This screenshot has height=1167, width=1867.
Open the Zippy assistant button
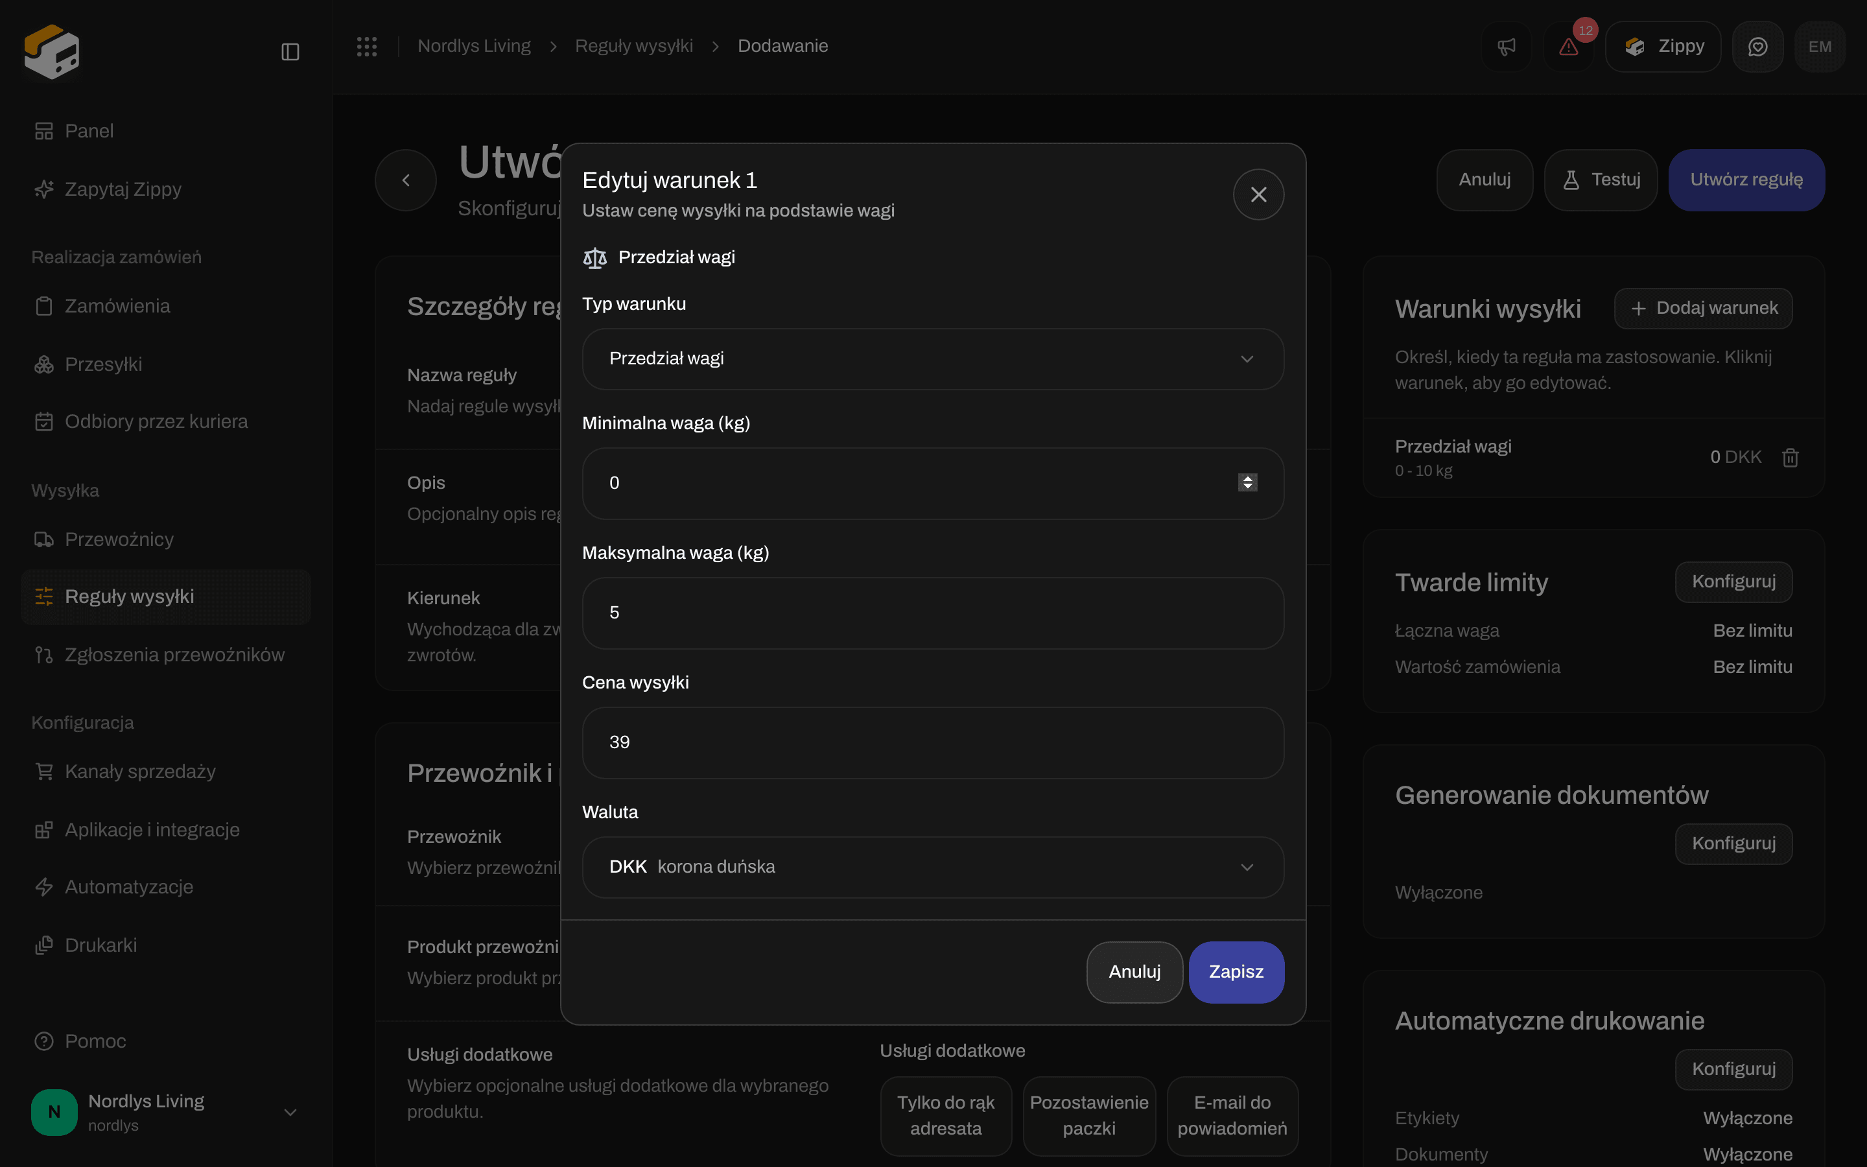point(1663,47)
